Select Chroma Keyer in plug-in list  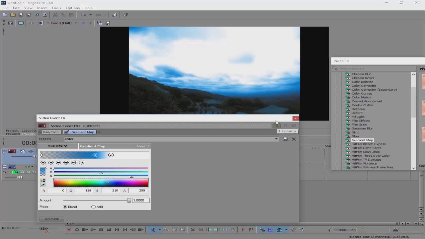pos(363,78)
